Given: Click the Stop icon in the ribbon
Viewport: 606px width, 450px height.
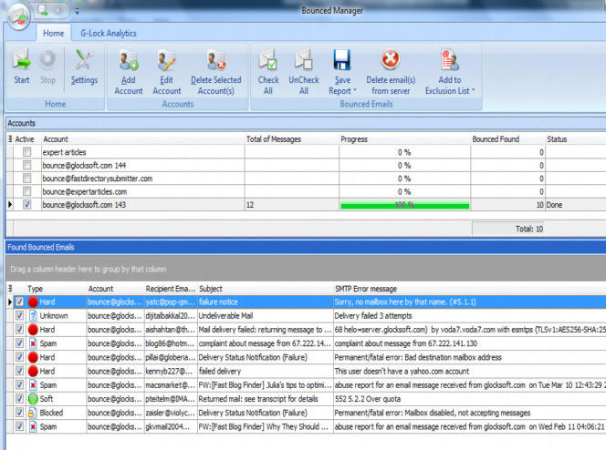Looking at the screenshot, I should [x=47, y=60].
